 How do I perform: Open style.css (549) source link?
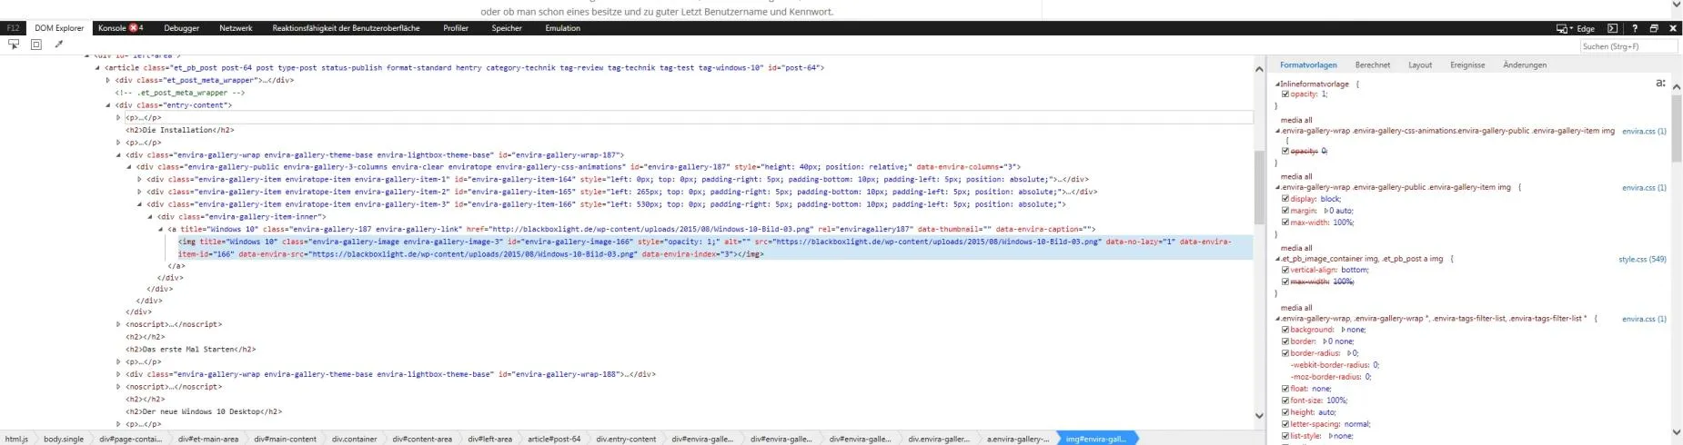click(x=1642, y=259)
